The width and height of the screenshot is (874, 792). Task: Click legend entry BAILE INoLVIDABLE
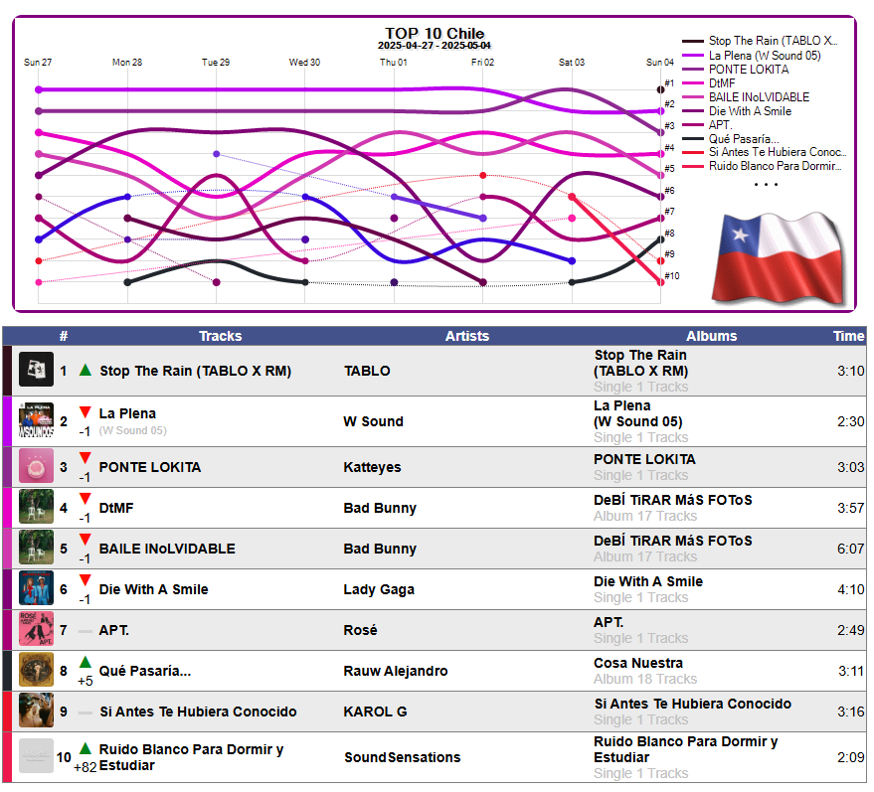pos(760,97)
